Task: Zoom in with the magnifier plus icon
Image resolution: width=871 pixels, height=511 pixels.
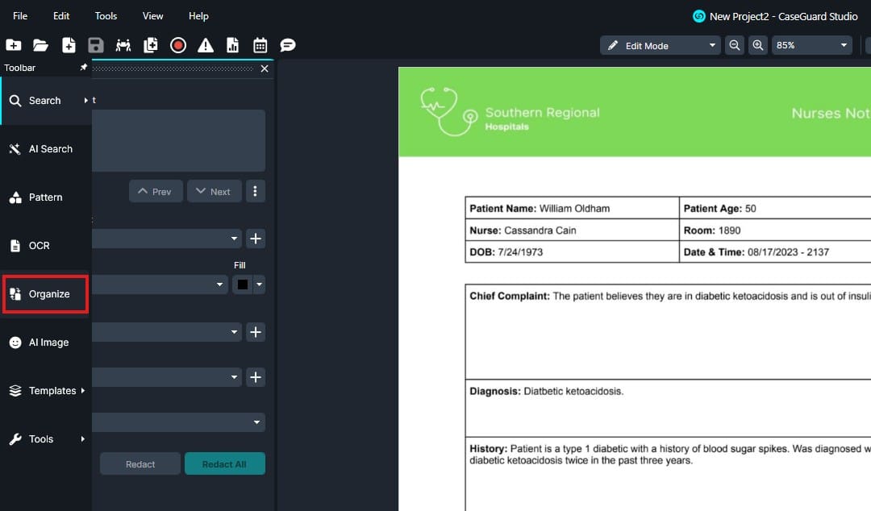Action: (x=757, y=45)
